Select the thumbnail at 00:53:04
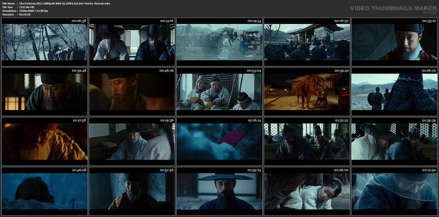This screenshot has width=439, height=217. [x=219, y=92]
